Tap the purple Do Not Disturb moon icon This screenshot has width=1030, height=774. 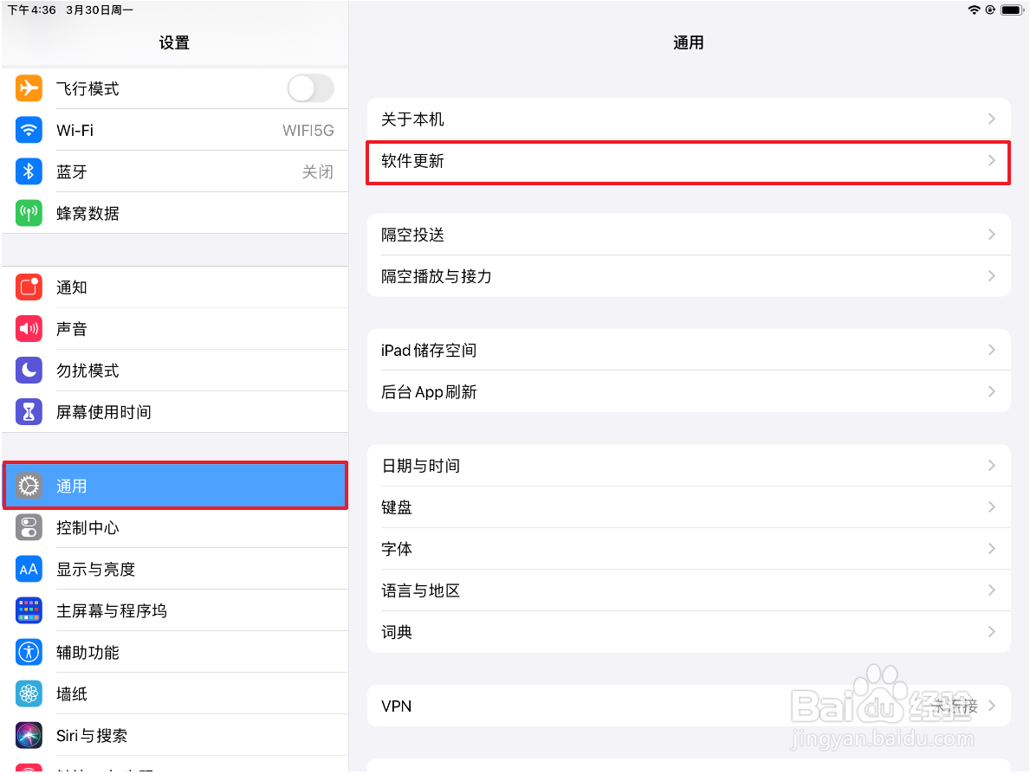point(29,371)
